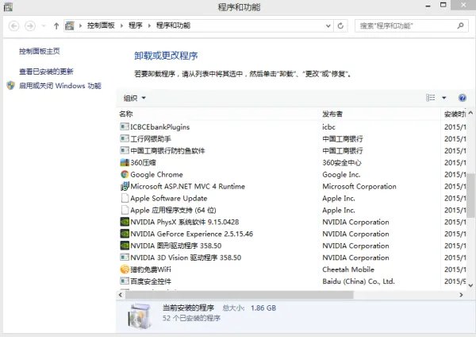The height and width of the screenshot is (337, 476).
Task: Click Google Chrome program name
Action: click(156, 175)
